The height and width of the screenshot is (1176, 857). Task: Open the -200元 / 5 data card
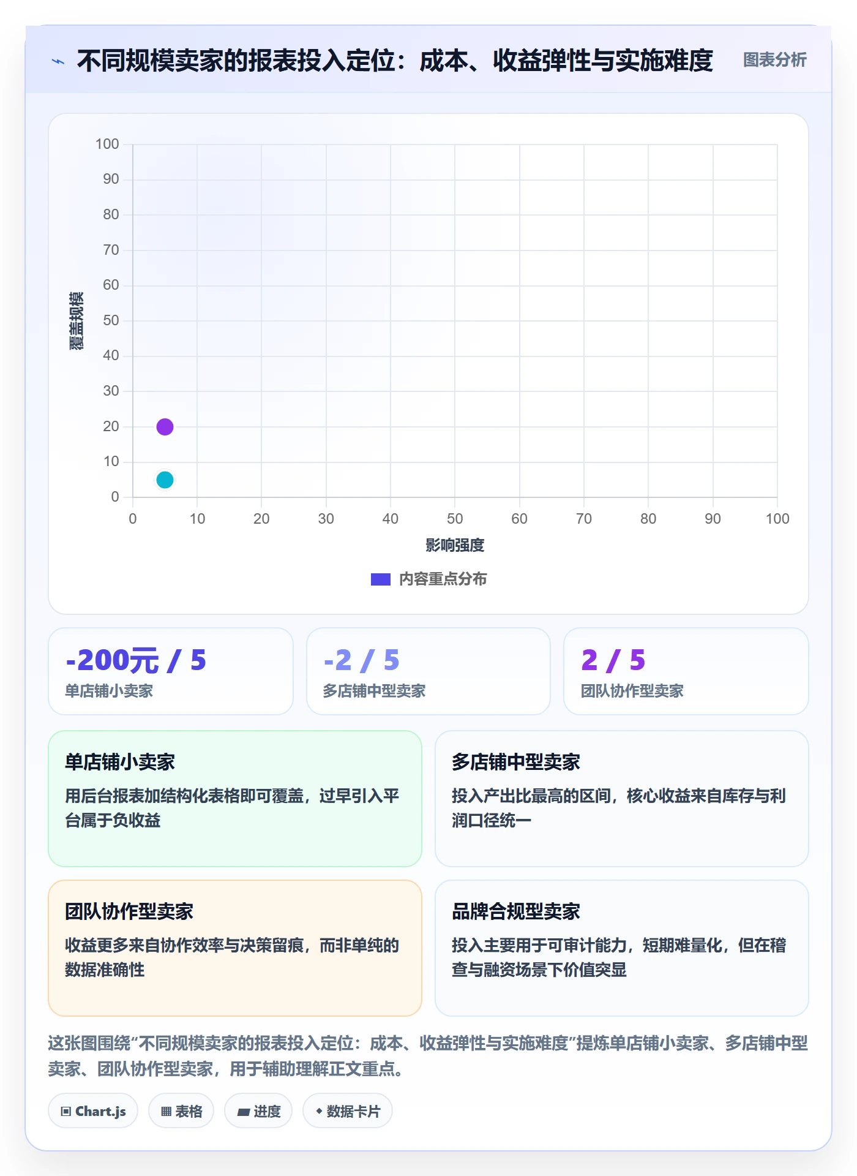(x=171, y=671)
